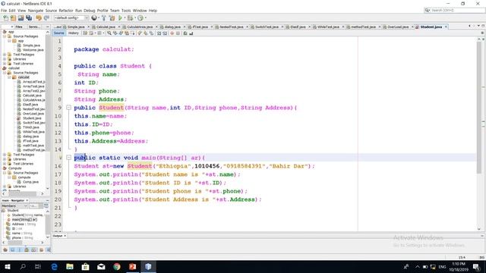Select Comp.java in Projects tree
This screenshot has width=486, height=273.
(30, 182)
